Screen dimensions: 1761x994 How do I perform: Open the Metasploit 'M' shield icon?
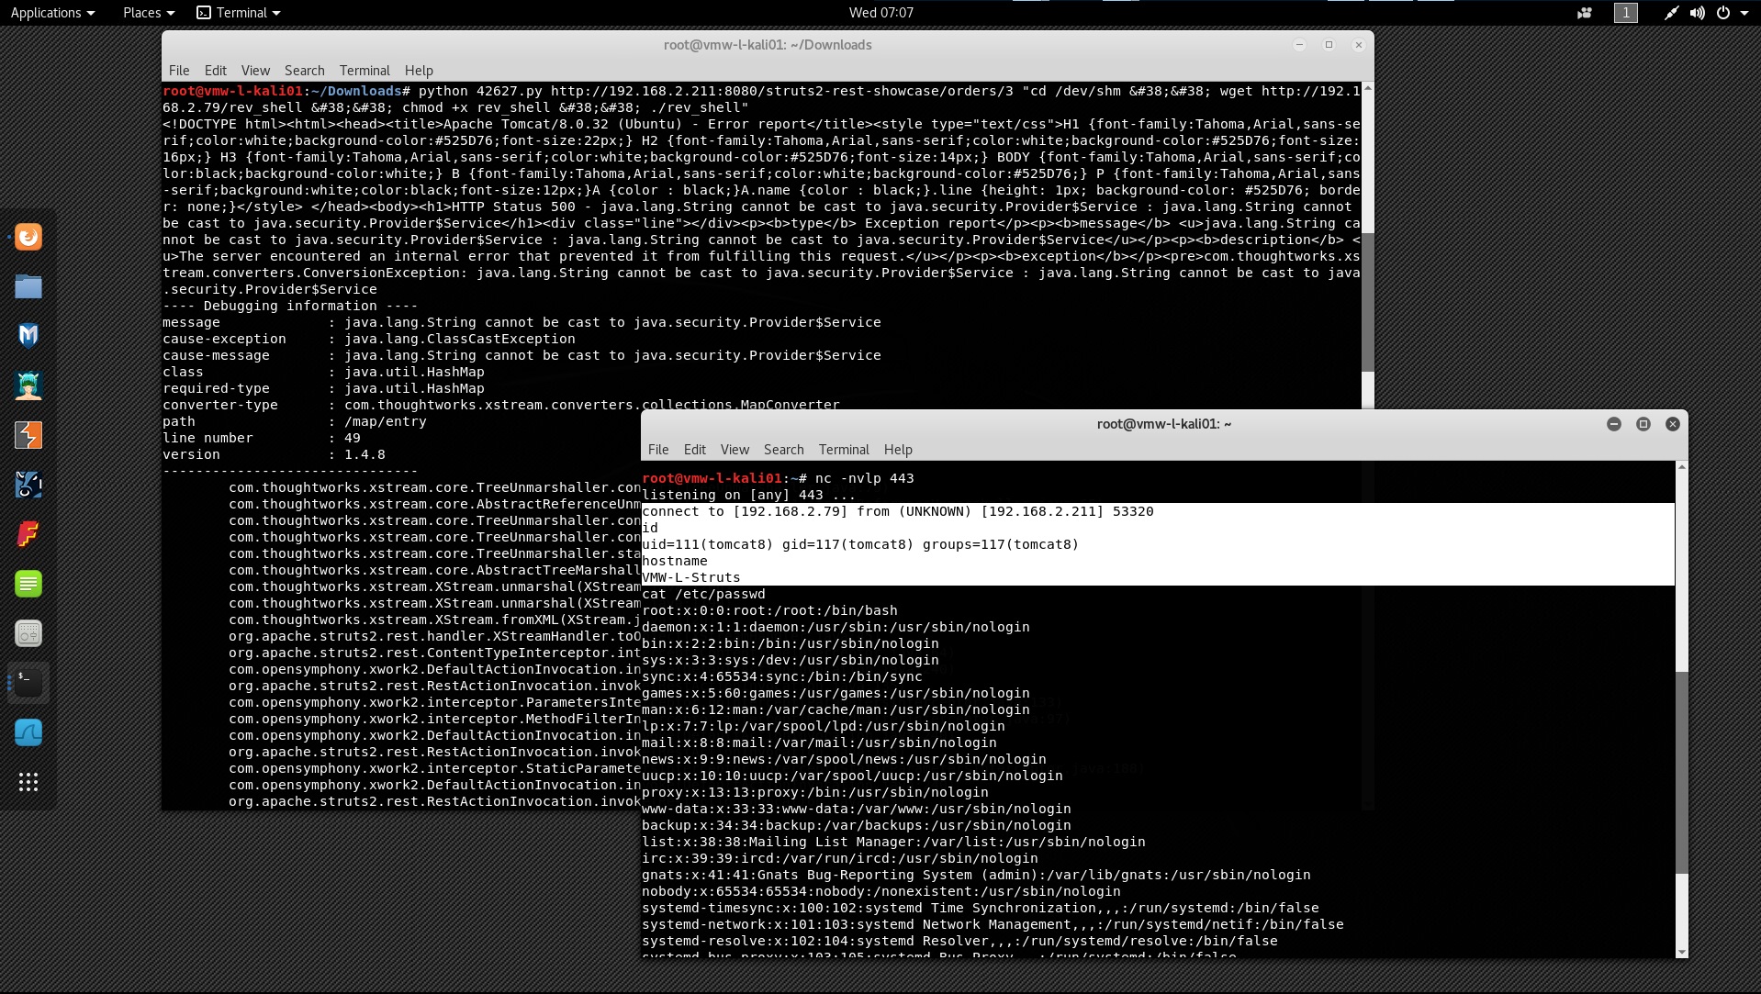click(28, 336)
